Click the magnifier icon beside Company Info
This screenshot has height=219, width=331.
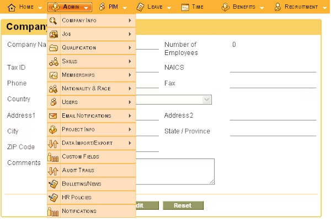(x=53, y=21)
